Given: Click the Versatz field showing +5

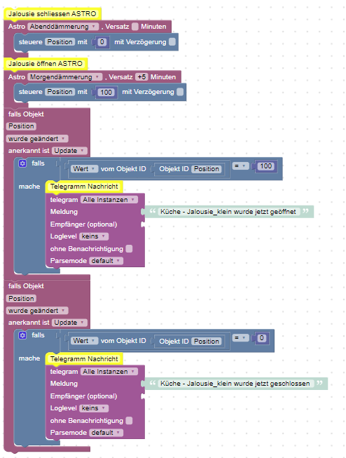Looking at the screenshot, I should (141, 77).
